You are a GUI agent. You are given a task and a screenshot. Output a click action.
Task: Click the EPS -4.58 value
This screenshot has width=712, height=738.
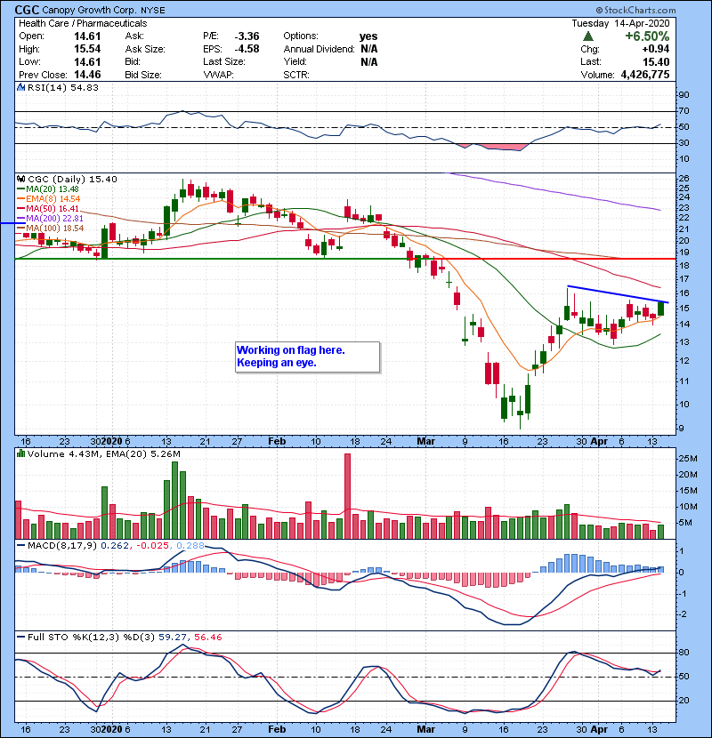(247, 49)
